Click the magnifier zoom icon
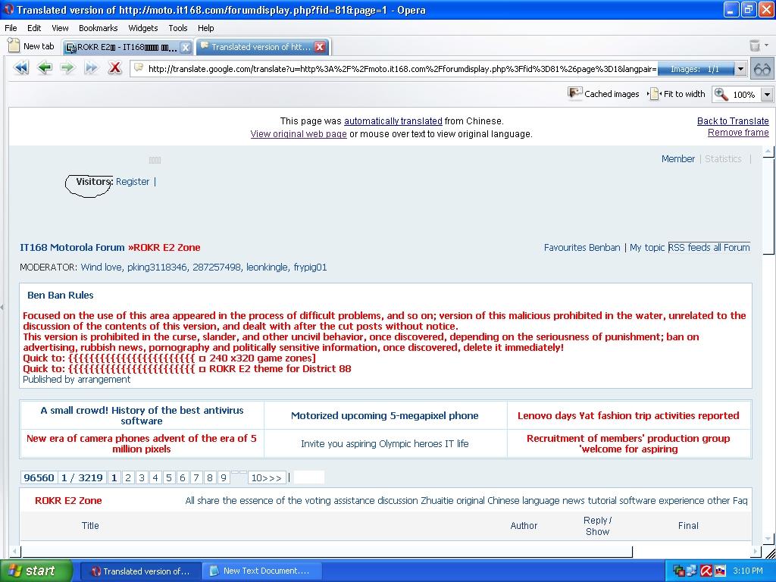Viewport: 776px width, 582px height. [x=721, y=94]
